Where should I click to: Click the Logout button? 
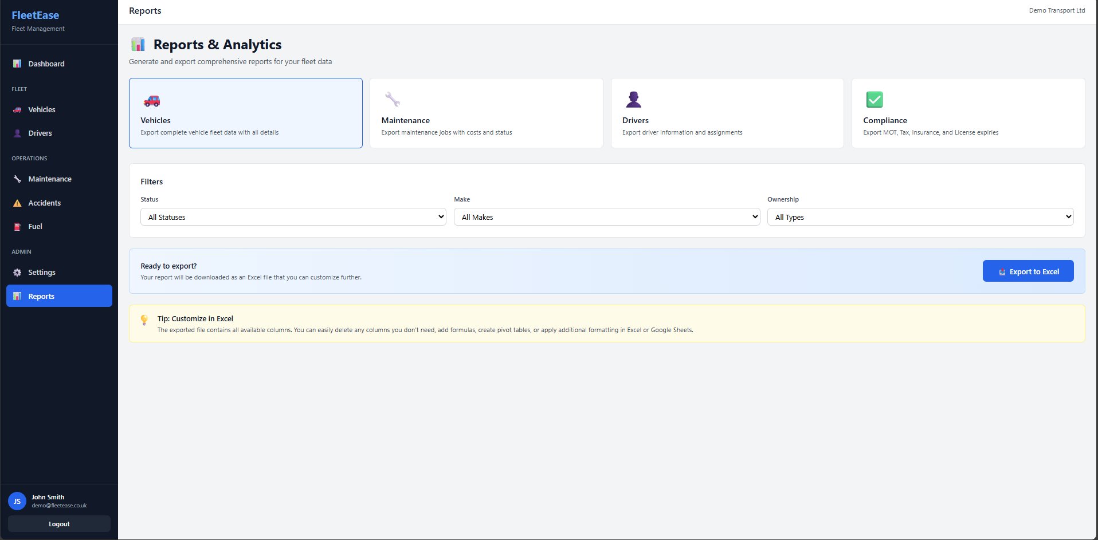pyautogui.click(x=59, y=524)
